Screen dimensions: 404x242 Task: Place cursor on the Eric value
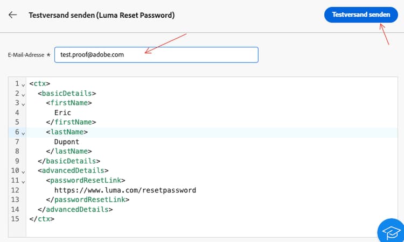tap(62, 113)
